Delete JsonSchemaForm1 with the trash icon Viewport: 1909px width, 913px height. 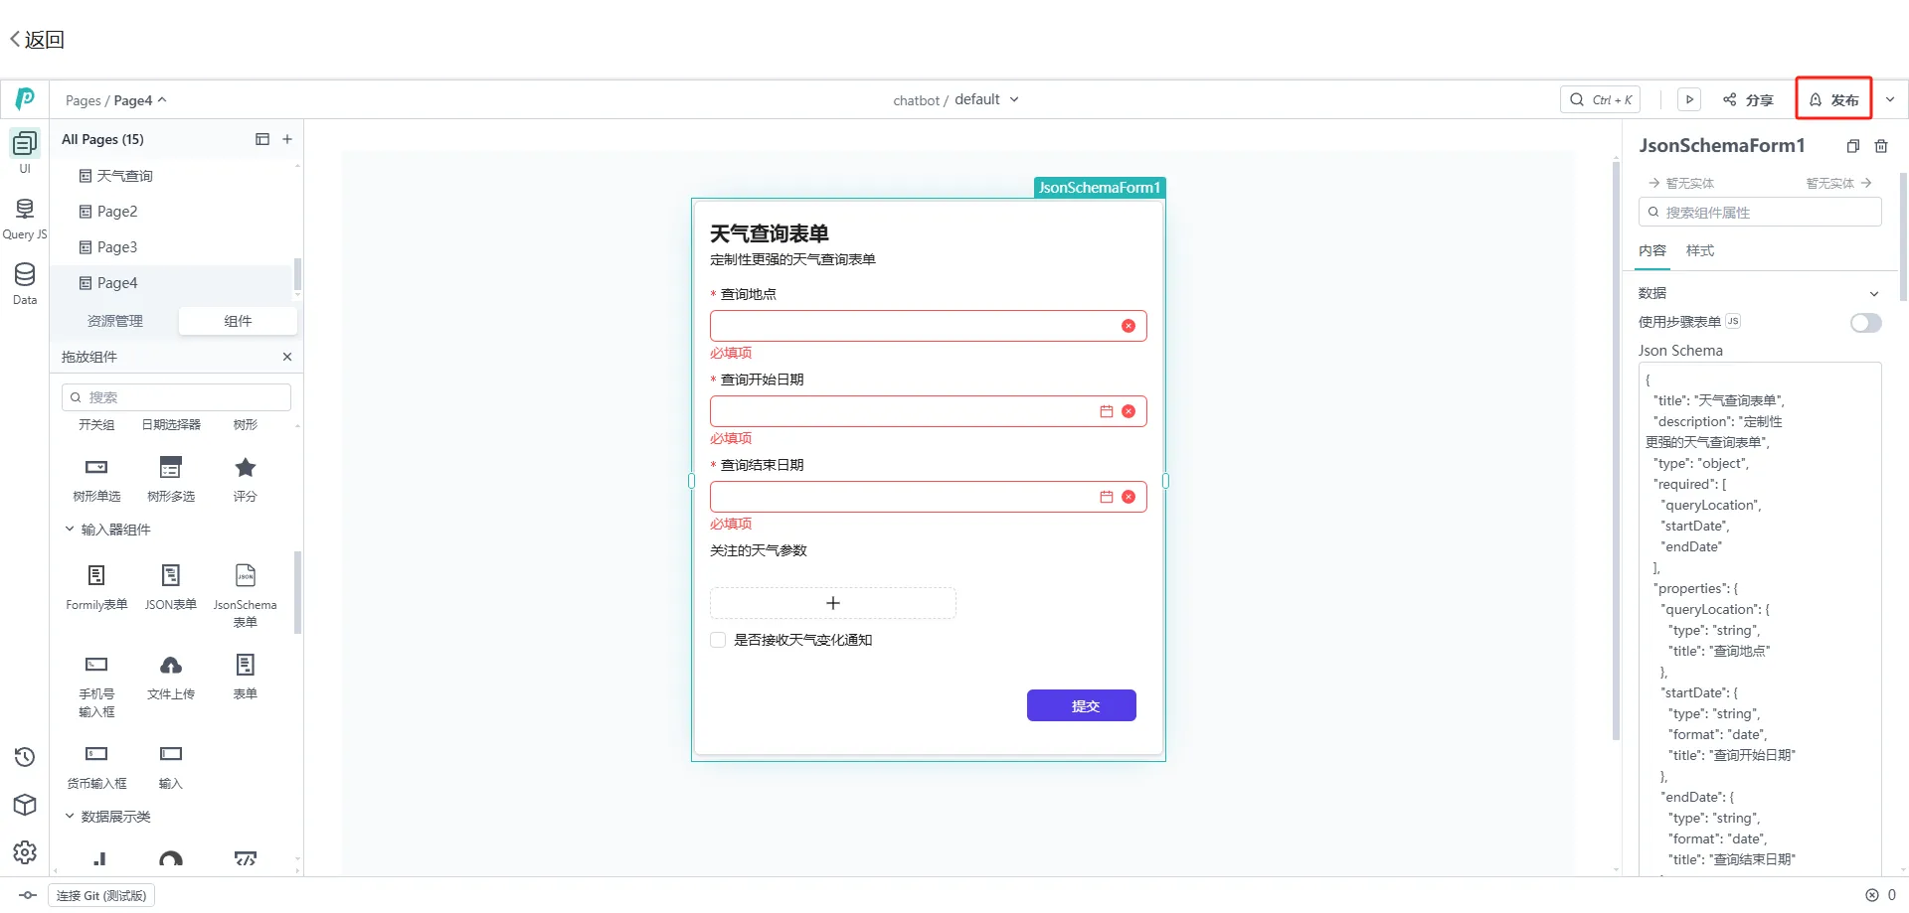(x=1881, y=146)
